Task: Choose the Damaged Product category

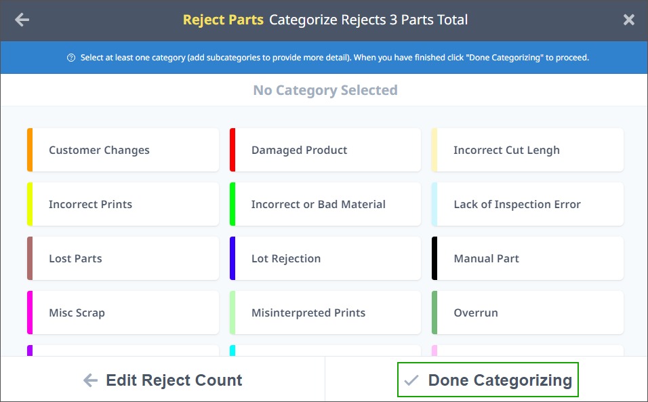Action: click(325, 150)
